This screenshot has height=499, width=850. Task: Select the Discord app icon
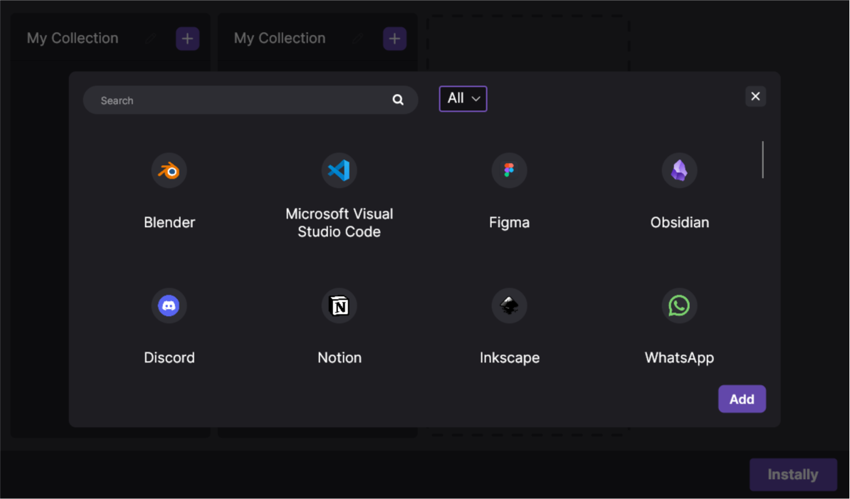point(169,305)
